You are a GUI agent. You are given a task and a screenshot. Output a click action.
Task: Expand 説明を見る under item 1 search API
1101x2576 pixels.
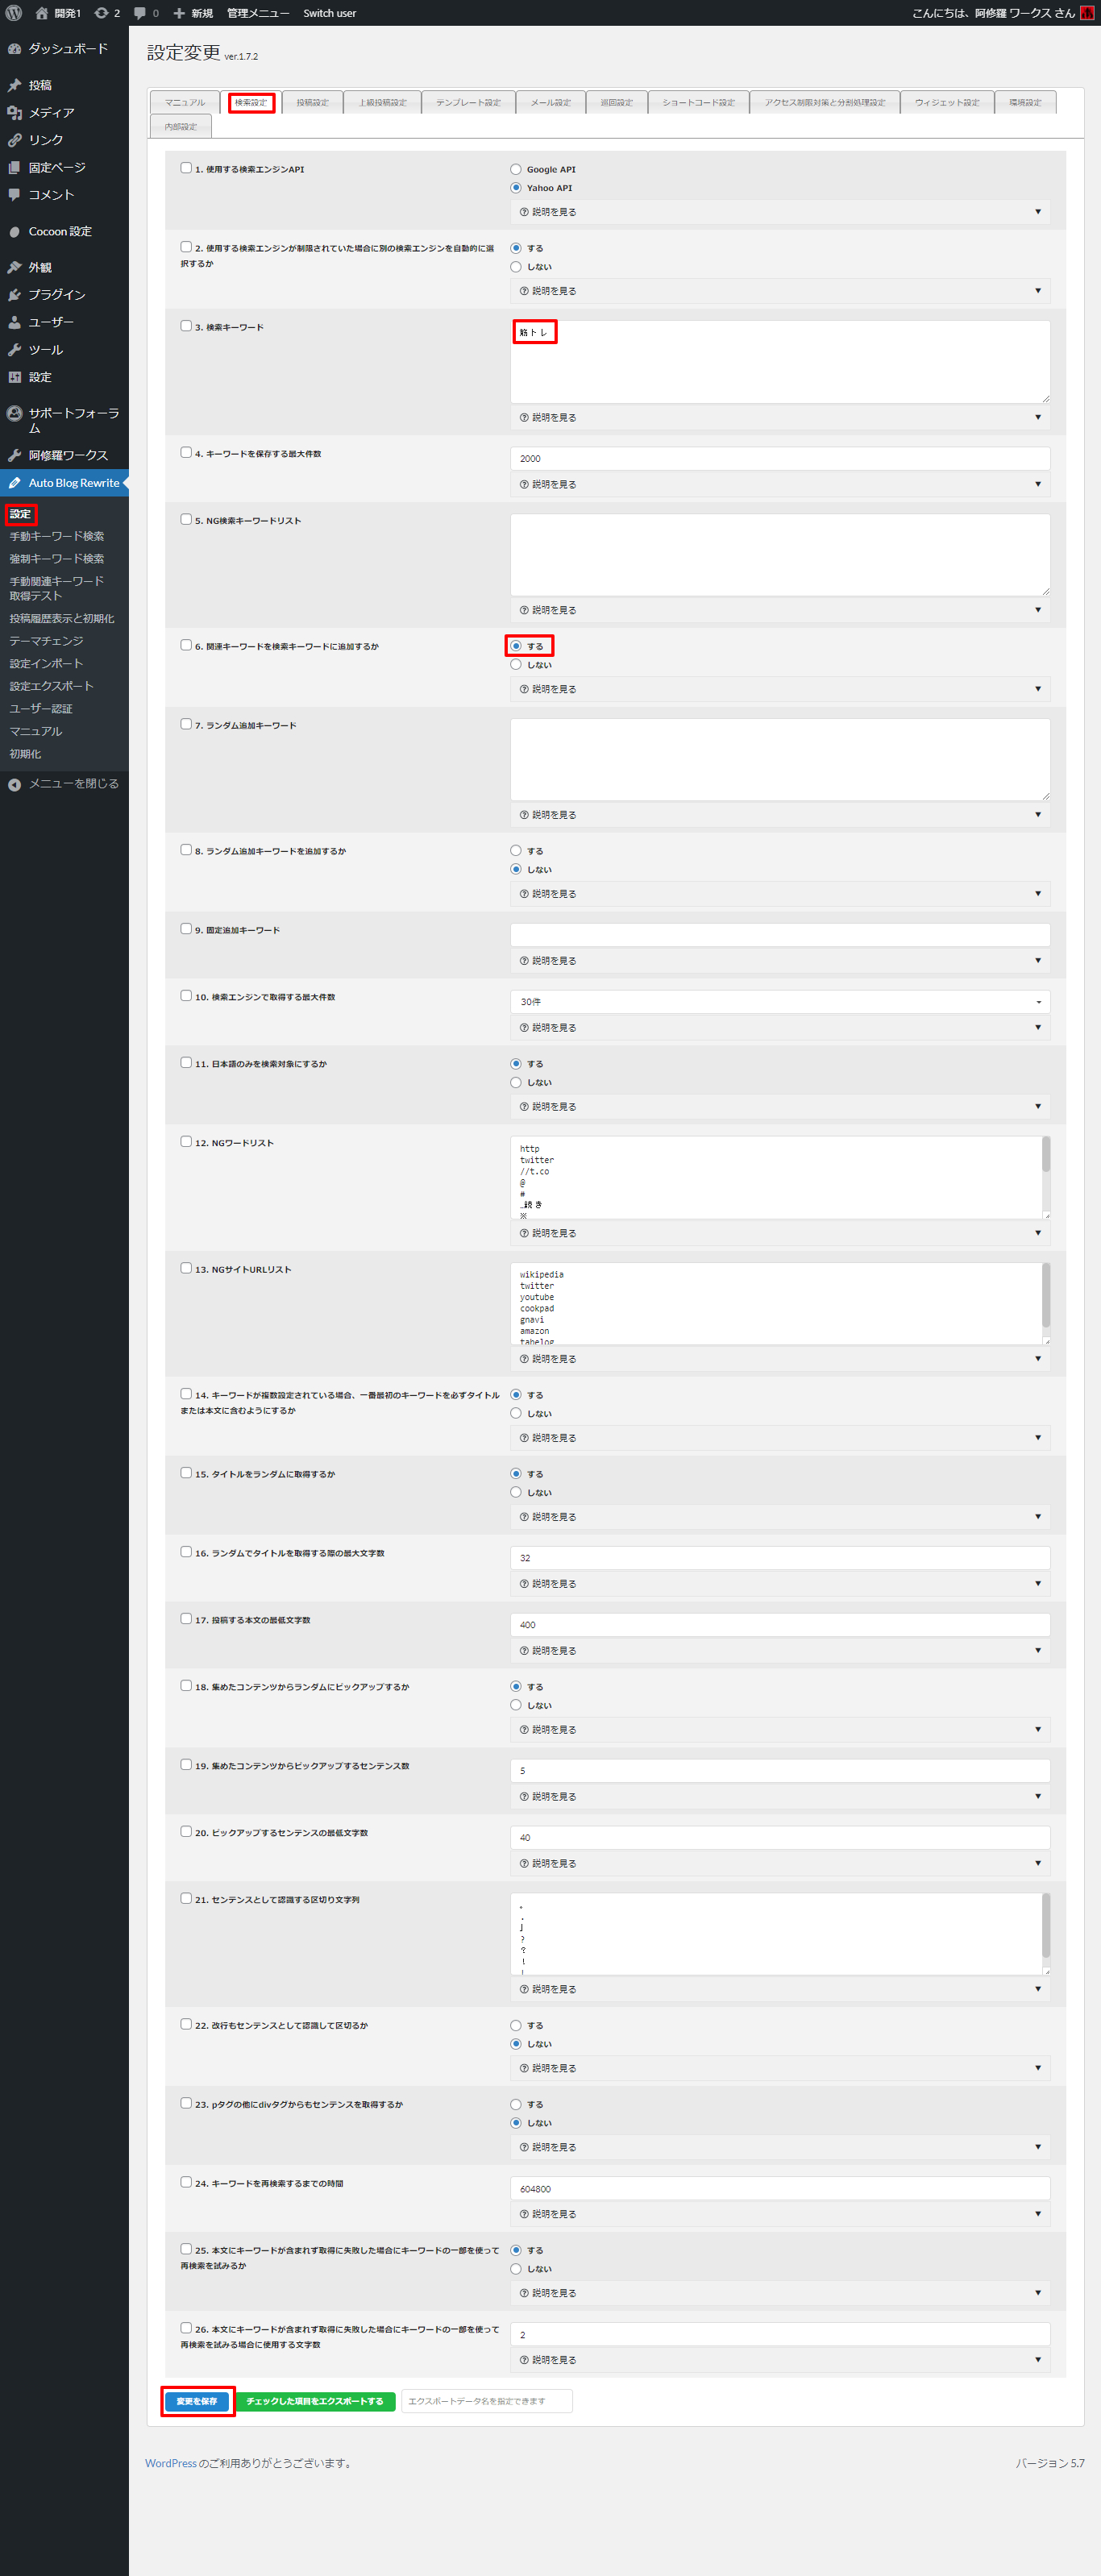pos(780,212)
